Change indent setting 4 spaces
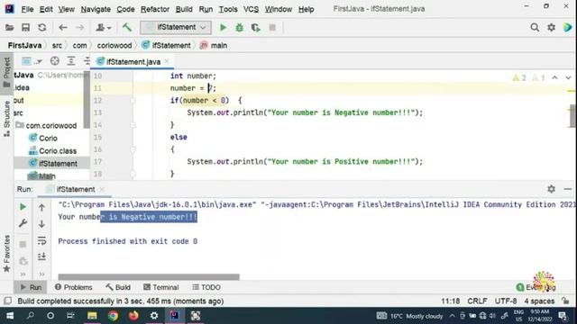 [x=539, y=301]
